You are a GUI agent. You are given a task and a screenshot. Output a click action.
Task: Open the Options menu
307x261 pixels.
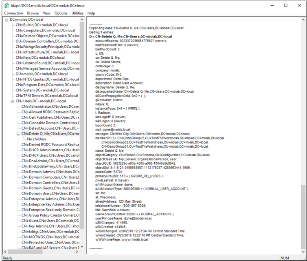[61, 13]
